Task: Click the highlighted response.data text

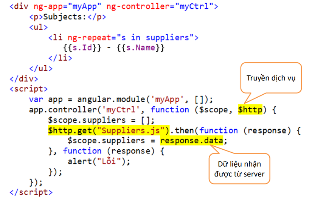Action: [x=192, y=141]
